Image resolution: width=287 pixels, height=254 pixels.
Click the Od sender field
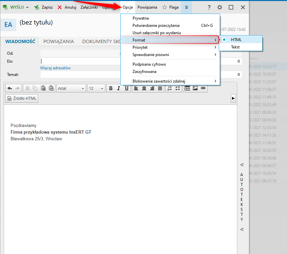pyautogui.click(x=80, y=53)
